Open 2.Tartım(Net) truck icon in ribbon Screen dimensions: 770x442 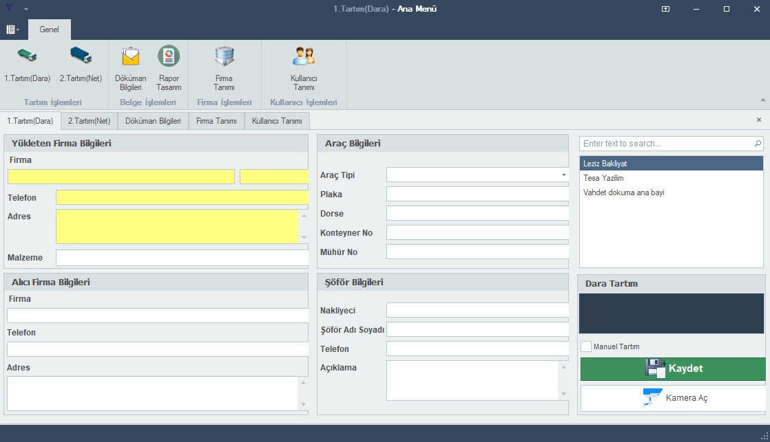click(81, 56)
